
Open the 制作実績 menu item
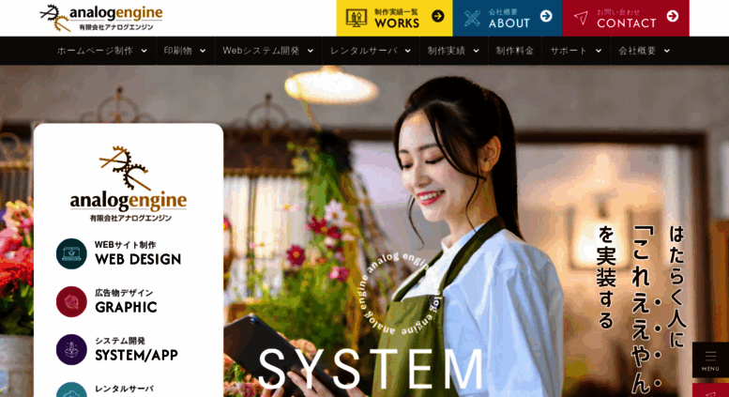coord(447,51)
